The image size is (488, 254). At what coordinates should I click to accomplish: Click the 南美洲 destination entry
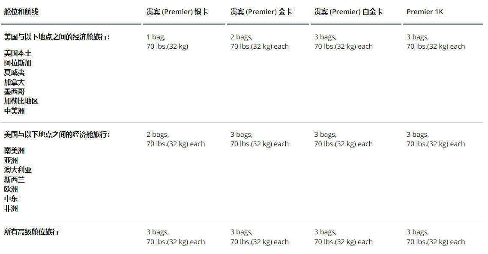14,151
